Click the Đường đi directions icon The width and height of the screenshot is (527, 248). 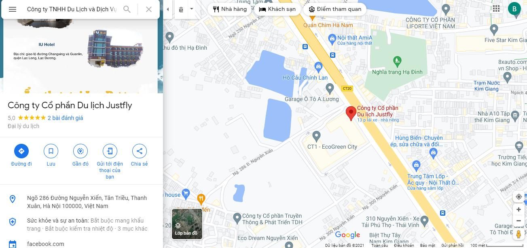click(x=21, y=151)
